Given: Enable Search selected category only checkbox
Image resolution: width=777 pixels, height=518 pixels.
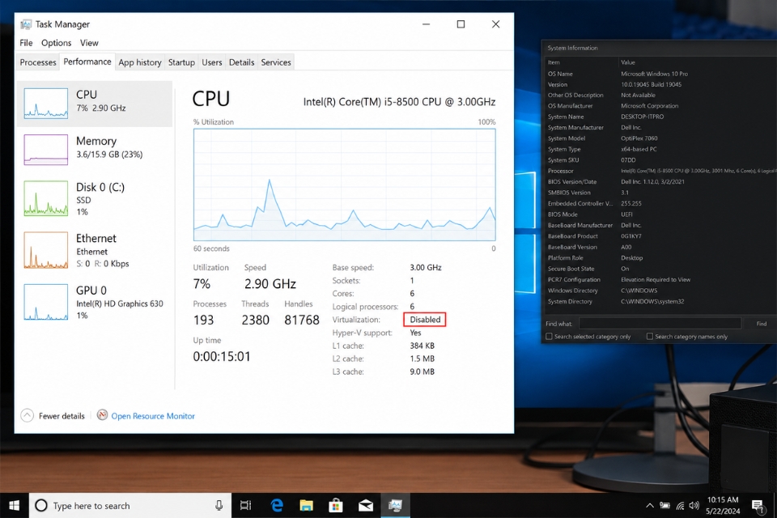Looking at the screenshot, I should tap(549, 336).
